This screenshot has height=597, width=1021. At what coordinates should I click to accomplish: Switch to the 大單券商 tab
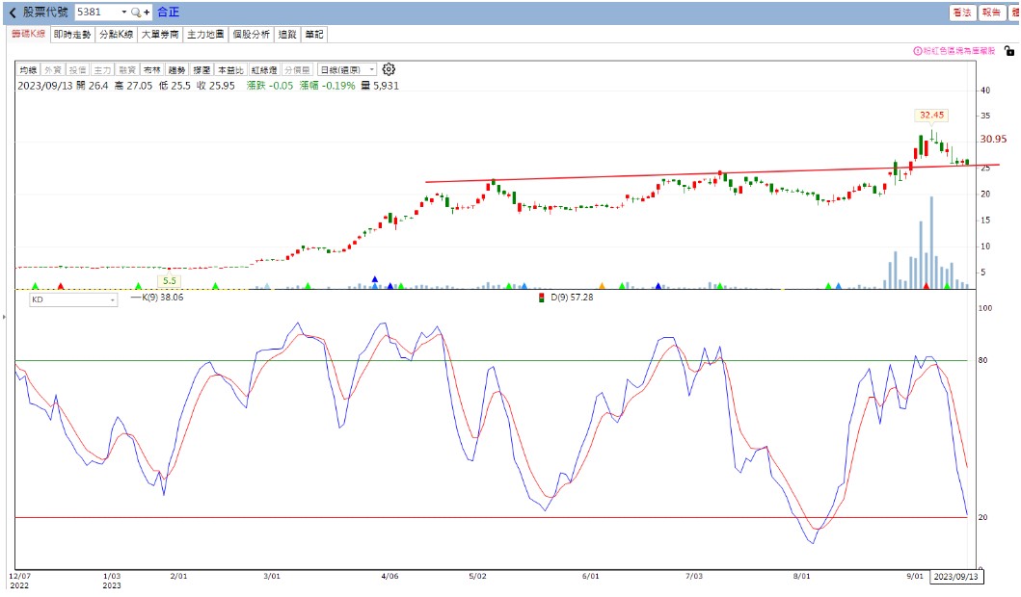tap(160, 35)
